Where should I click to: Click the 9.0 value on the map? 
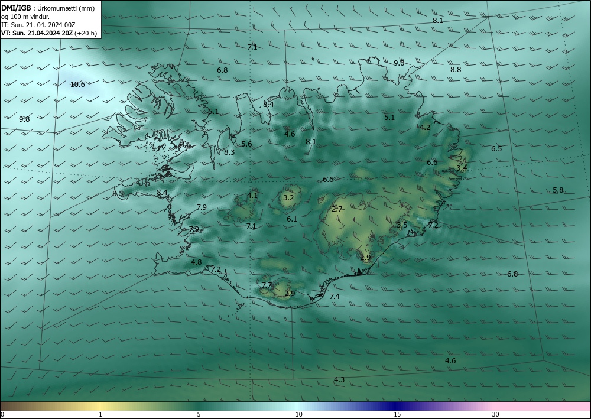tap(399, 63)
